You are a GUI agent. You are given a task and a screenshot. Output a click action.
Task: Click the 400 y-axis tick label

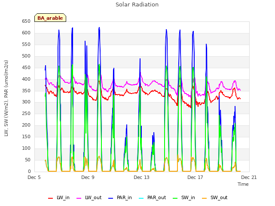26,79
